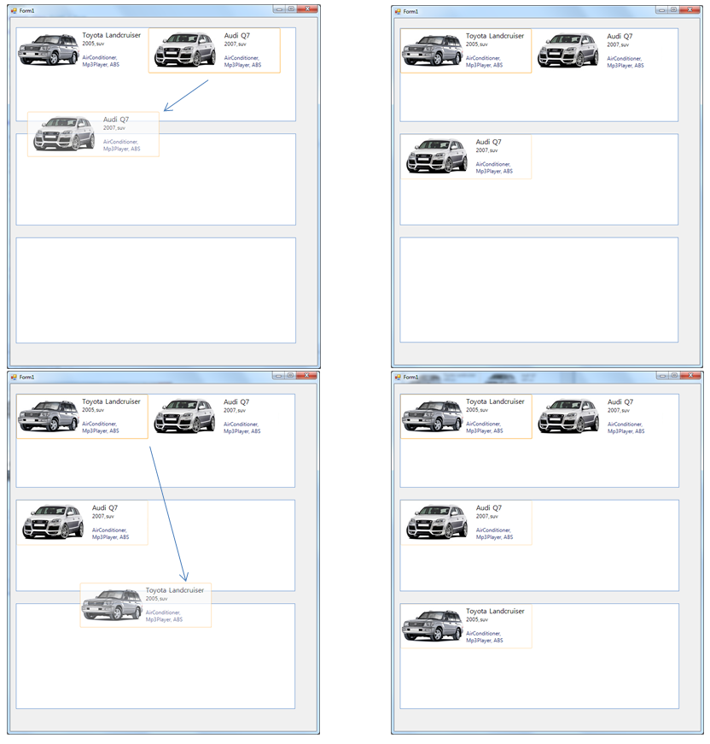This screenshot has width=710, height=744.
Task: Select 'Toyota Landcruiser' title in upper-right window
Action: coord(495,36)
